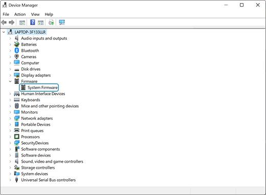This screenshot has height=195, width=266.
Task: Collapse the LAPTOP-3F133LLR root node
Action: pyautogui.click(x=4, y=32)
